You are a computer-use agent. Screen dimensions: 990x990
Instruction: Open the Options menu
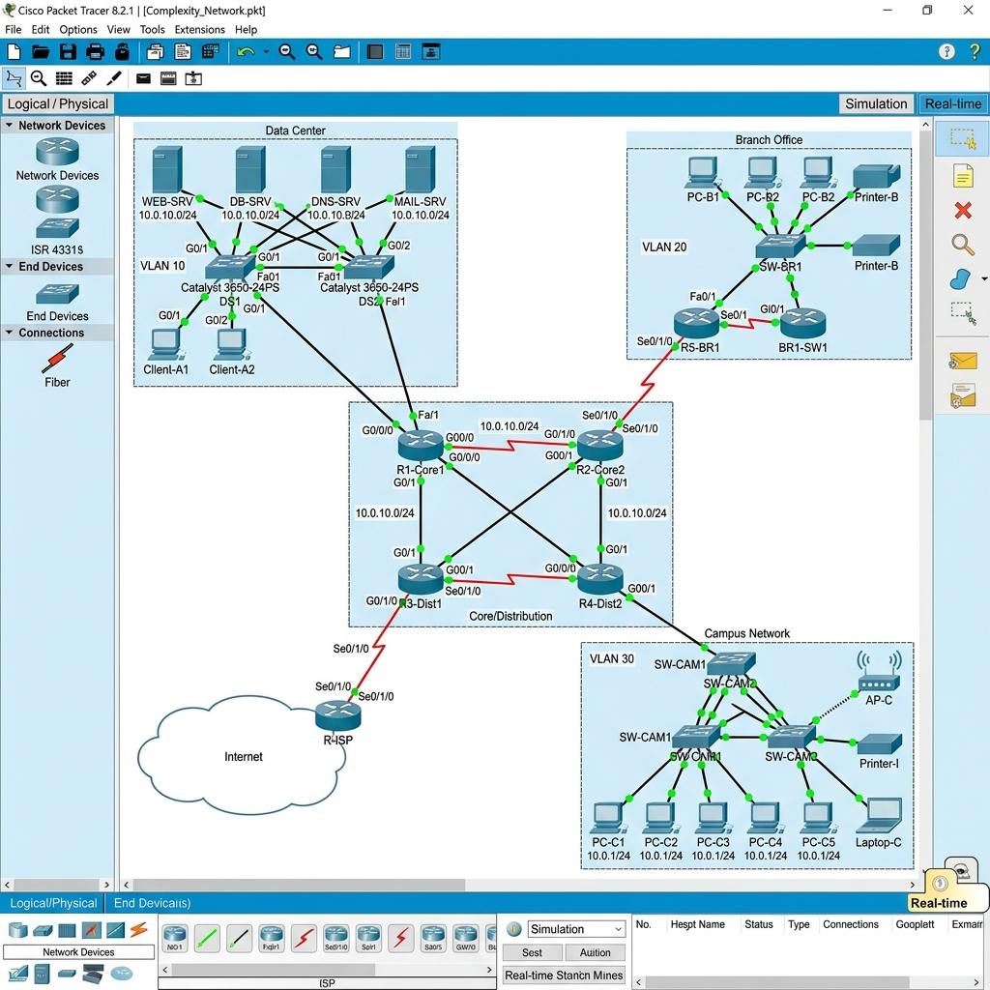pos(78,30)
